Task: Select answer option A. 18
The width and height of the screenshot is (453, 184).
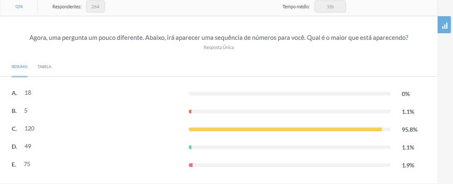Action: pyautogui.click(x=21, y=93)
